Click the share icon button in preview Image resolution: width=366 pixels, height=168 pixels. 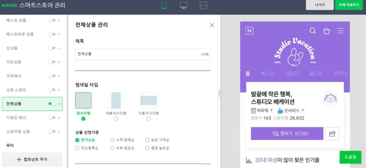point(332,133)
